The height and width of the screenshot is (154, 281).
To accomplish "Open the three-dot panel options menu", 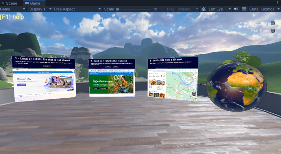I will tap(277, 3).
